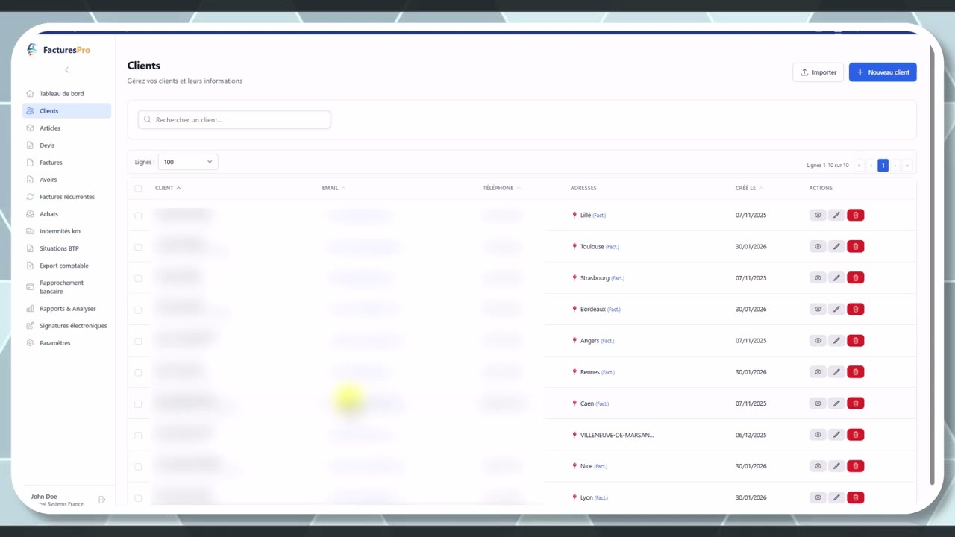Delete the Lille client with trash icon

click(856, 215)
